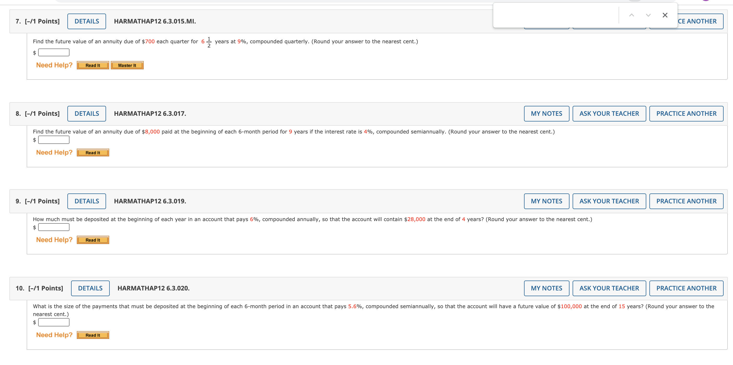This screenshot has width=733, height=365.
Task: Click the answer box for question 8
Action: pyautogui.click(x=54, y=140)
